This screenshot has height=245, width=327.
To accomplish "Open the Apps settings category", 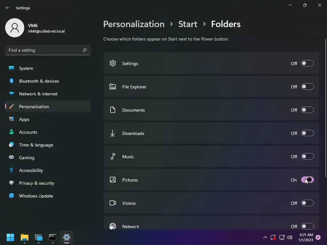I will [x=48, y=119].
